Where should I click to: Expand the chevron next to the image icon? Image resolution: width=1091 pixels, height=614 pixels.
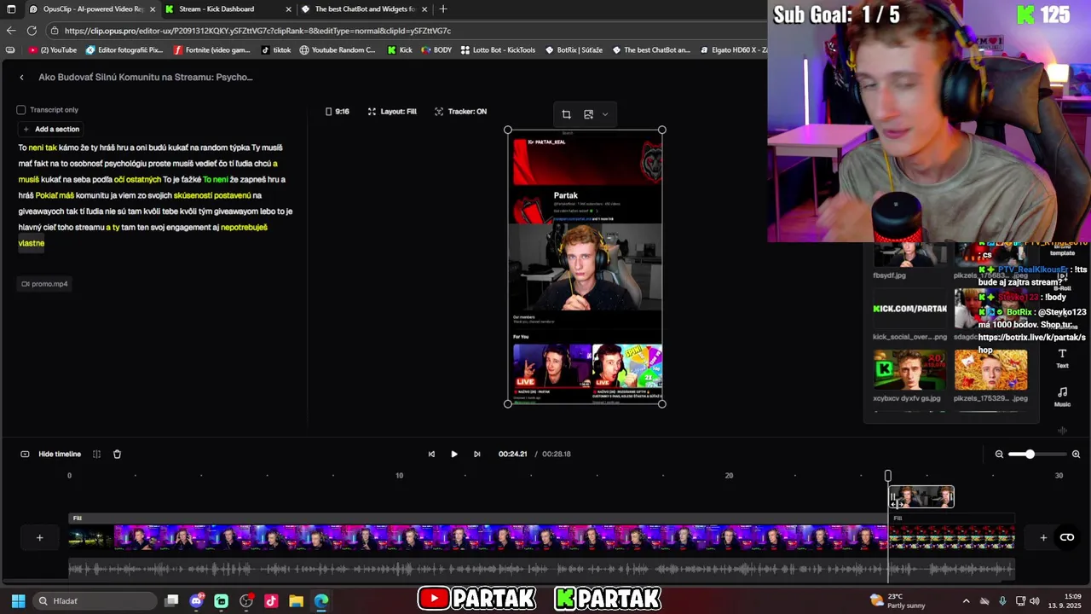pos(605,114)
